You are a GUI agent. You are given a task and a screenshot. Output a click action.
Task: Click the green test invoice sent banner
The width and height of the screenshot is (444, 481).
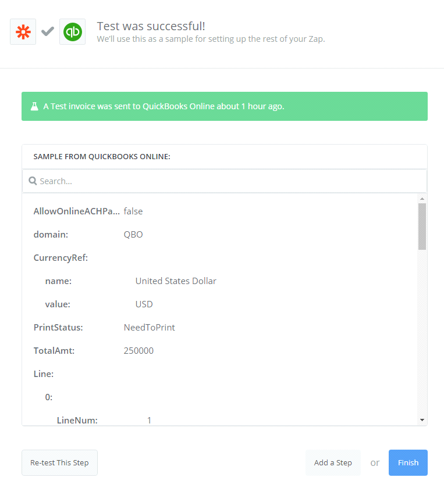pyautogui.click(x=224, y=106)
